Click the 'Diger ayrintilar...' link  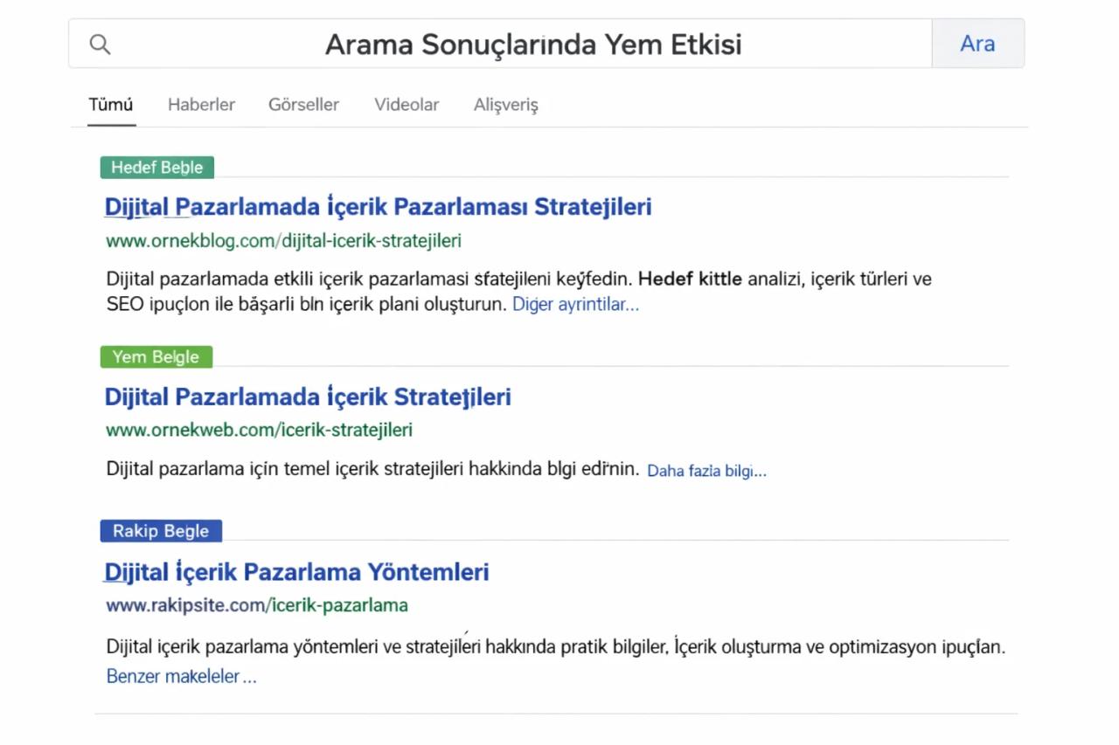click(575, 305)
